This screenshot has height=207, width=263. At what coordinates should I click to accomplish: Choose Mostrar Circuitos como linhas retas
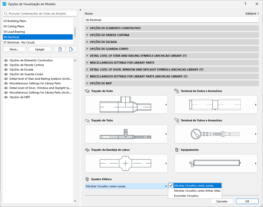click(x=195, y=191)
